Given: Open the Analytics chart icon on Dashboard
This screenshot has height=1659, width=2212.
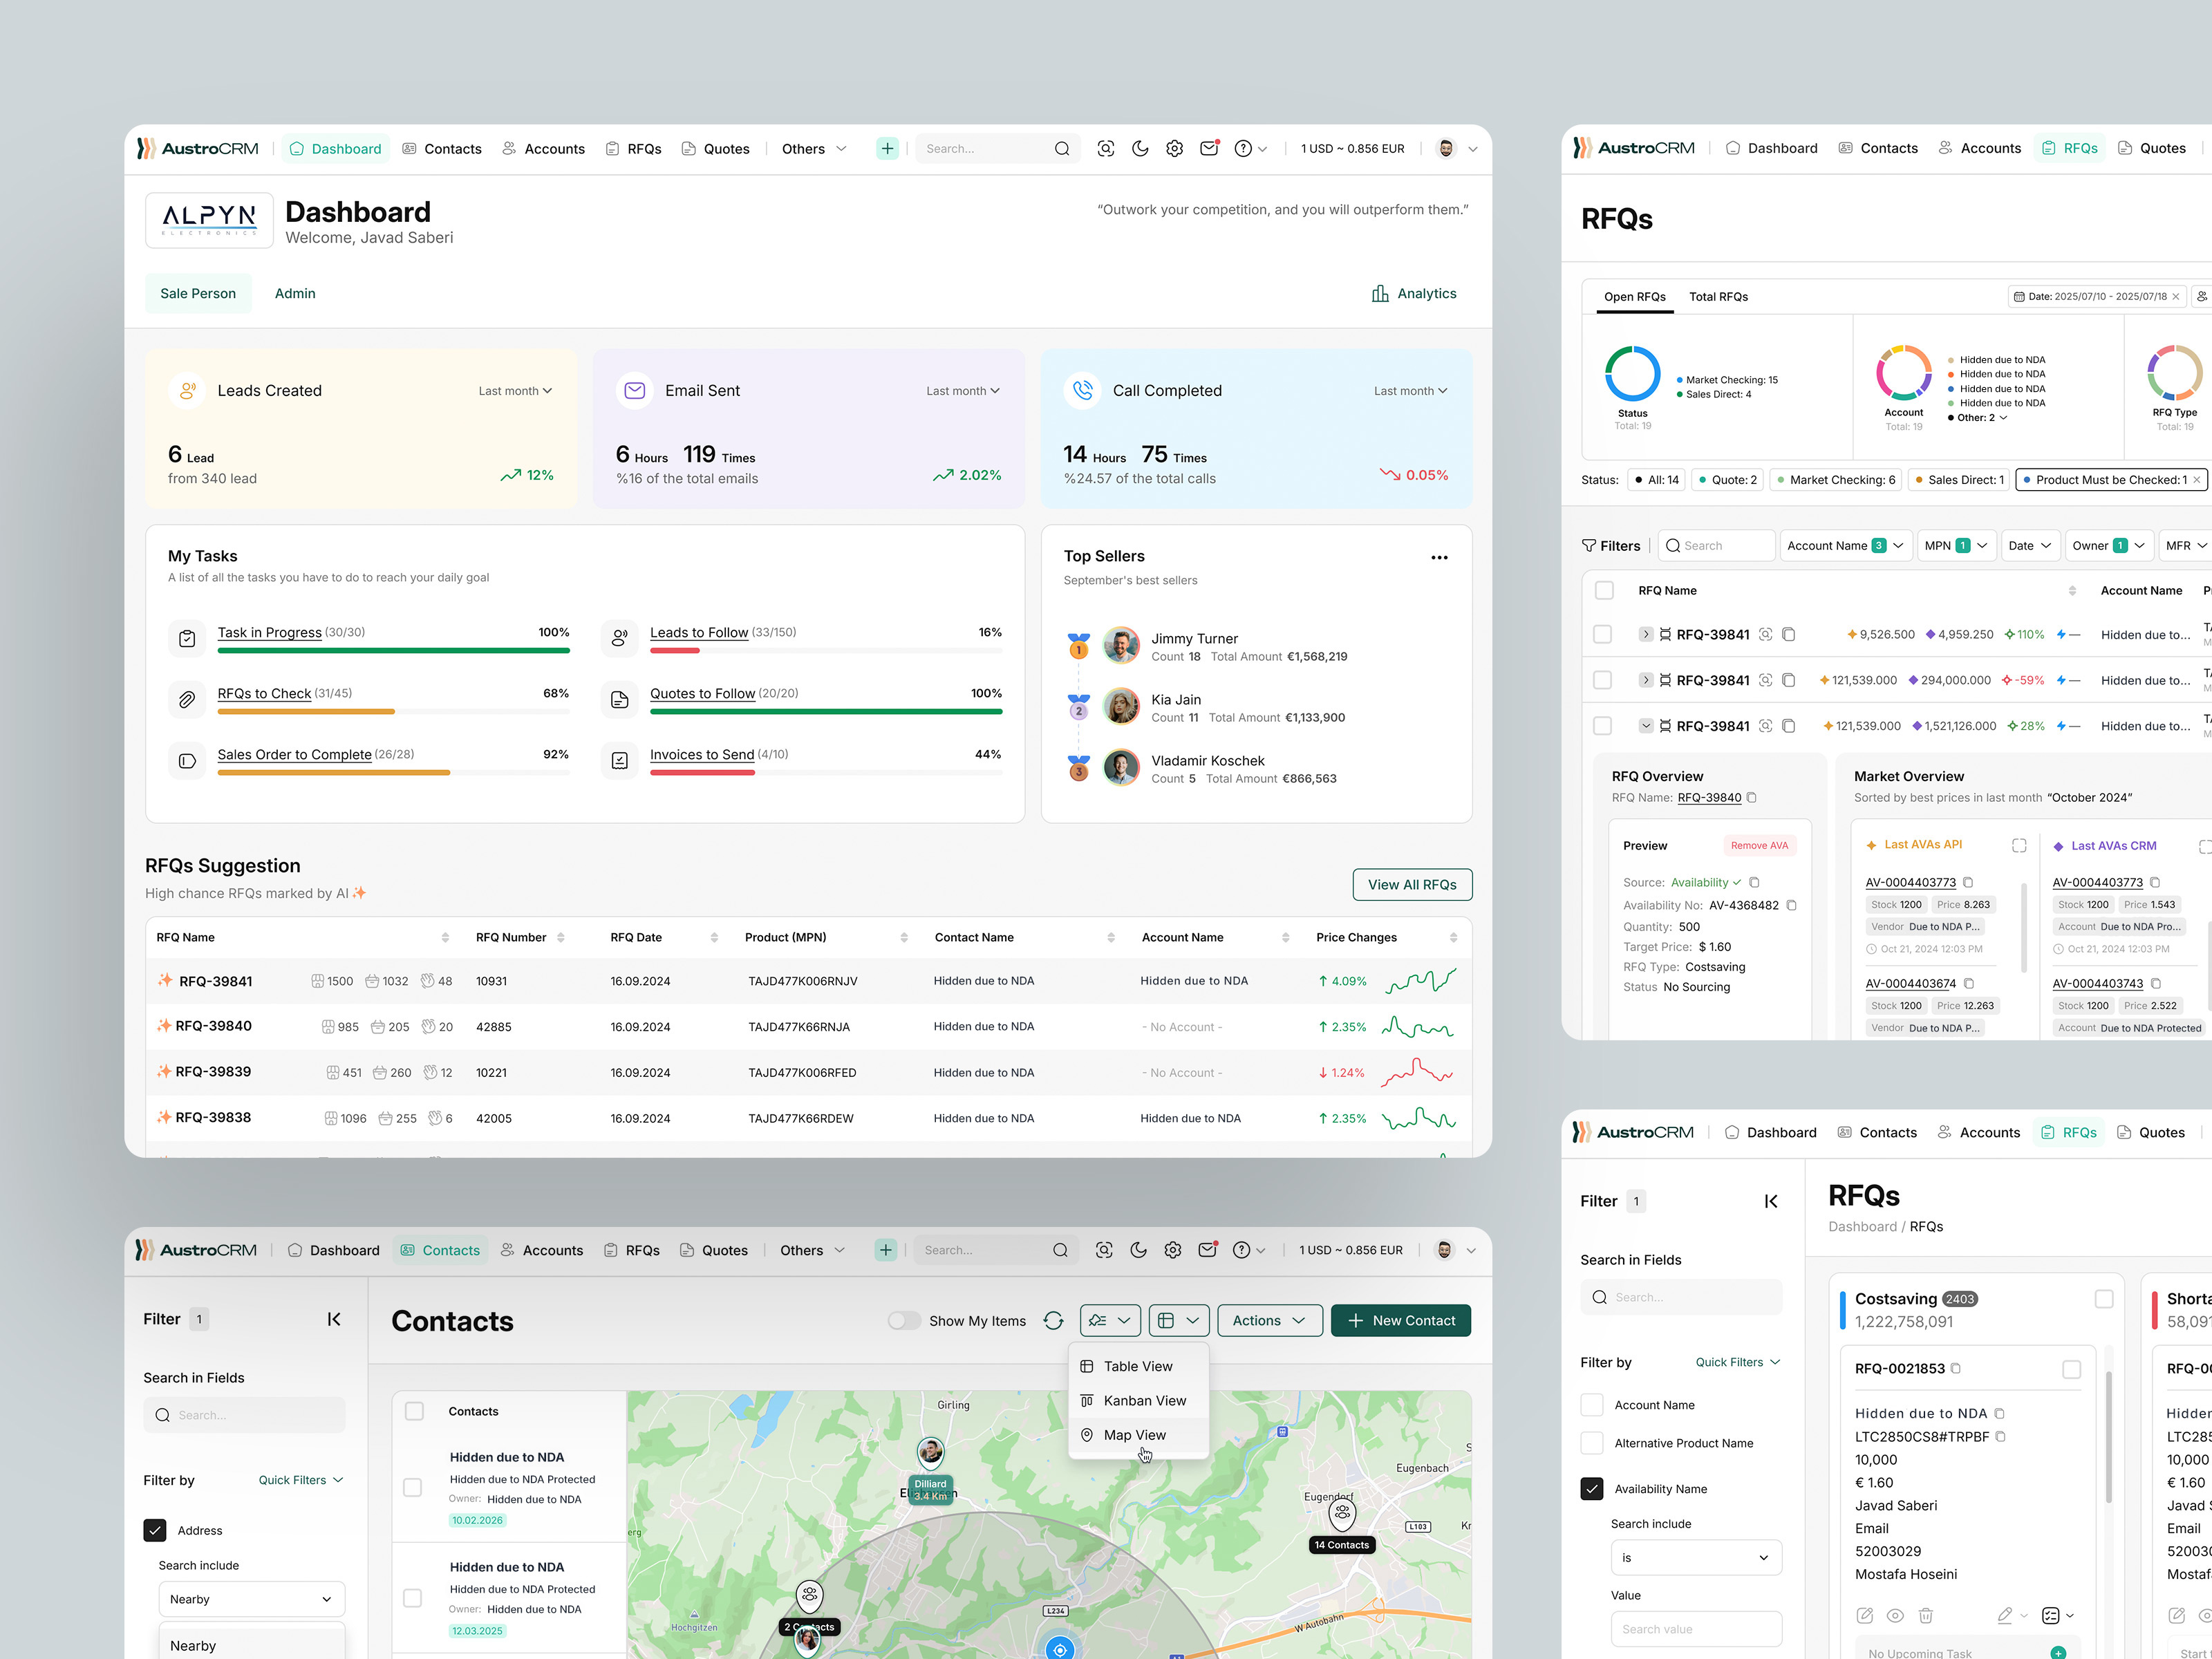Looking at the screenshot, I should [x=1380, y=293].
